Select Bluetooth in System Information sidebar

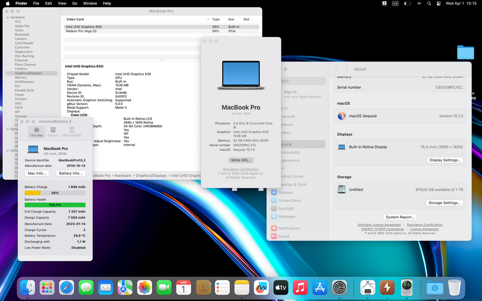click(22, 35)
